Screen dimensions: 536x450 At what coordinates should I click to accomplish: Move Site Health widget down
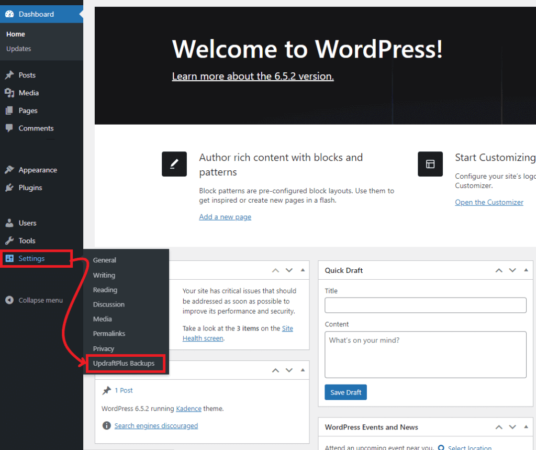coord(289,270)
